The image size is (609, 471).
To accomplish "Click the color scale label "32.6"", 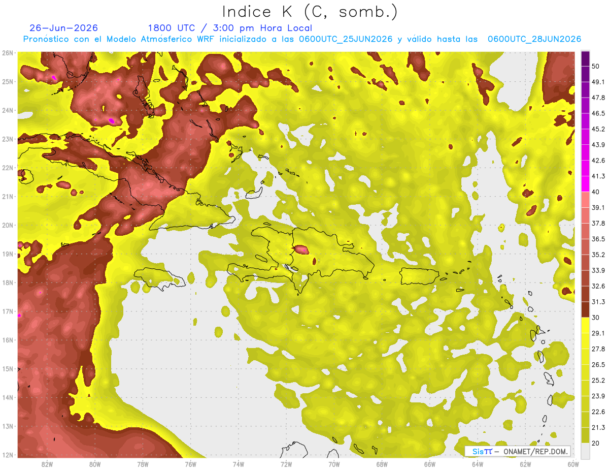I will tap(598, 286).
